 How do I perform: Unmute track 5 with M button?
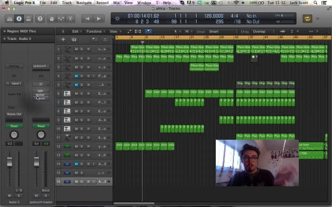(x=76, y=85)
